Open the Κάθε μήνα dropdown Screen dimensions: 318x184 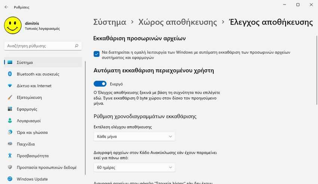tap(134, 136)
